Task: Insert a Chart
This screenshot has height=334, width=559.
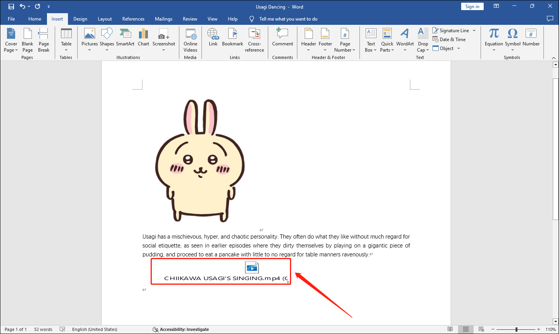Action: (x=144, y=37)
